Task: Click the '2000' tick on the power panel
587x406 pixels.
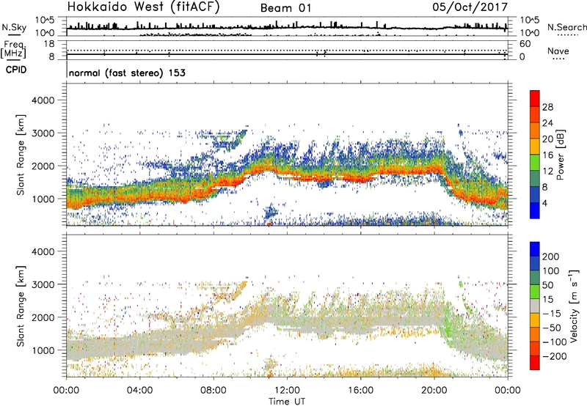Action: (x=43, y=166)
